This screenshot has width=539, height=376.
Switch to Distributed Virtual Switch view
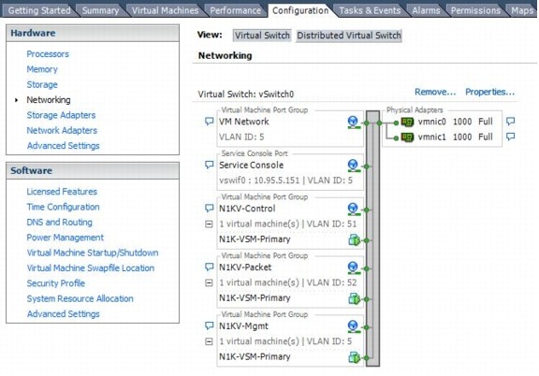tap(348, 36)
